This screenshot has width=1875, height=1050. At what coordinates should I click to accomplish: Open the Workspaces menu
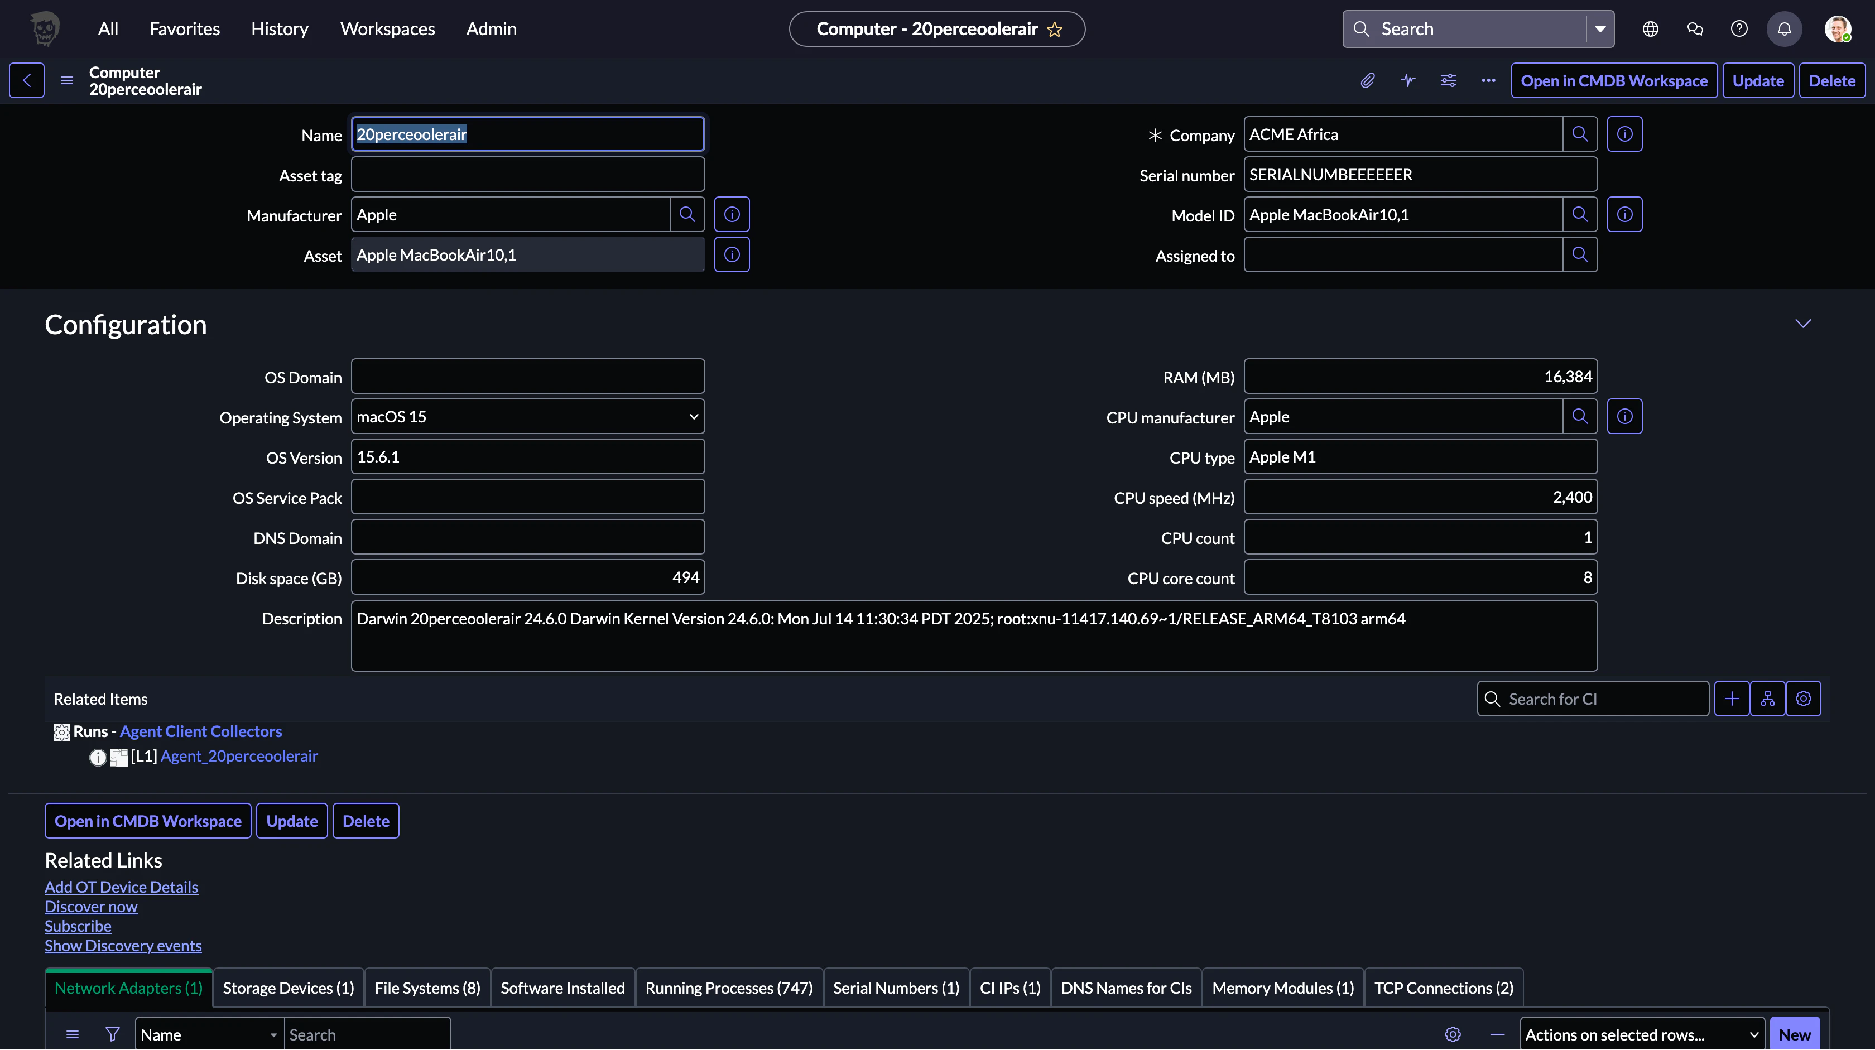tap(387, 29)
